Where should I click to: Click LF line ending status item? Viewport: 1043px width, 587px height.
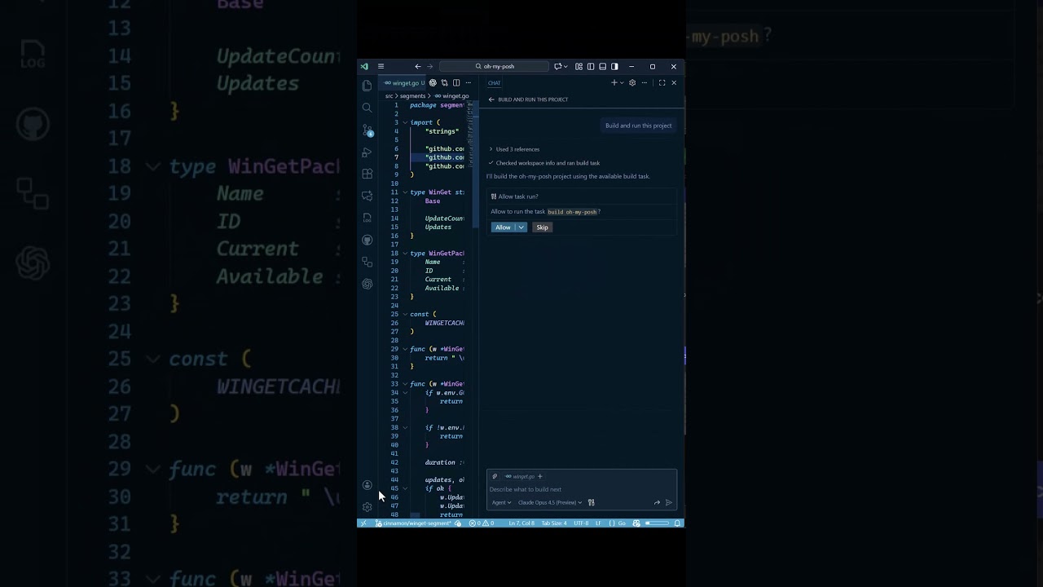click(598, 523)
